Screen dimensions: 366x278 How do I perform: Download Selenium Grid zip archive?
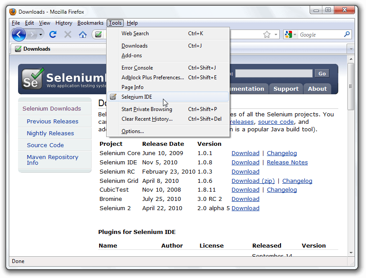tap(253, 181)
